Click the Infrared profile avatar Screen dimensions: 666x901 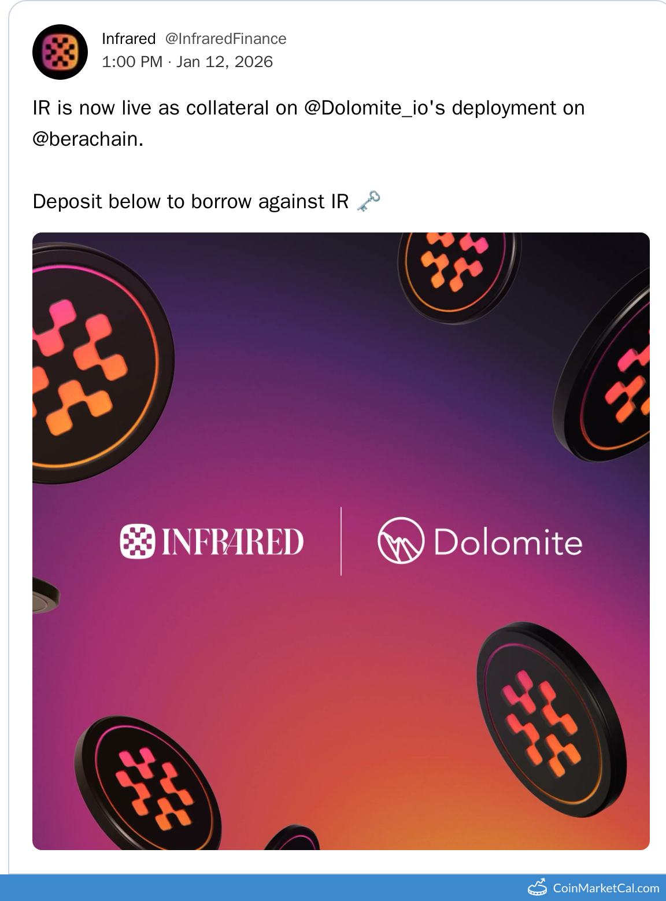[x=60, y=52]
